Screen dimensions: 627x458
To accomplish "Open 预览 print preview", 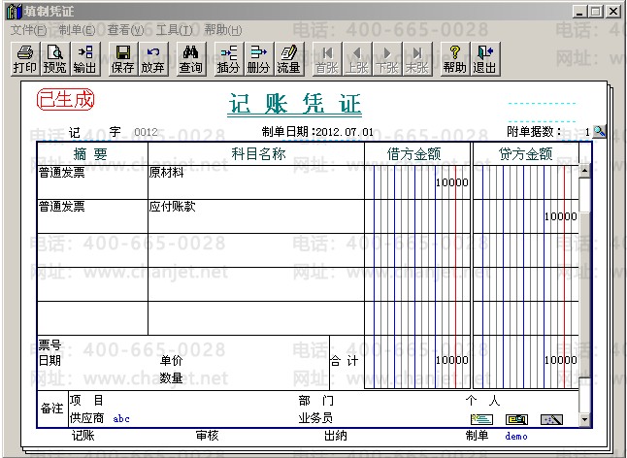I will tap(54, 59).
